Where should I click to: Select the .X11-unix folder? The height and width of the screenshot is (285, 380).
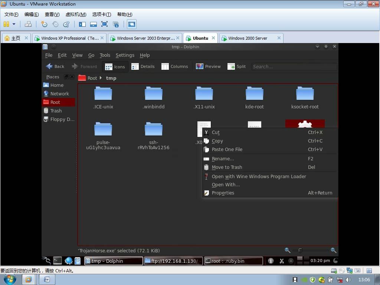[204, 98]
